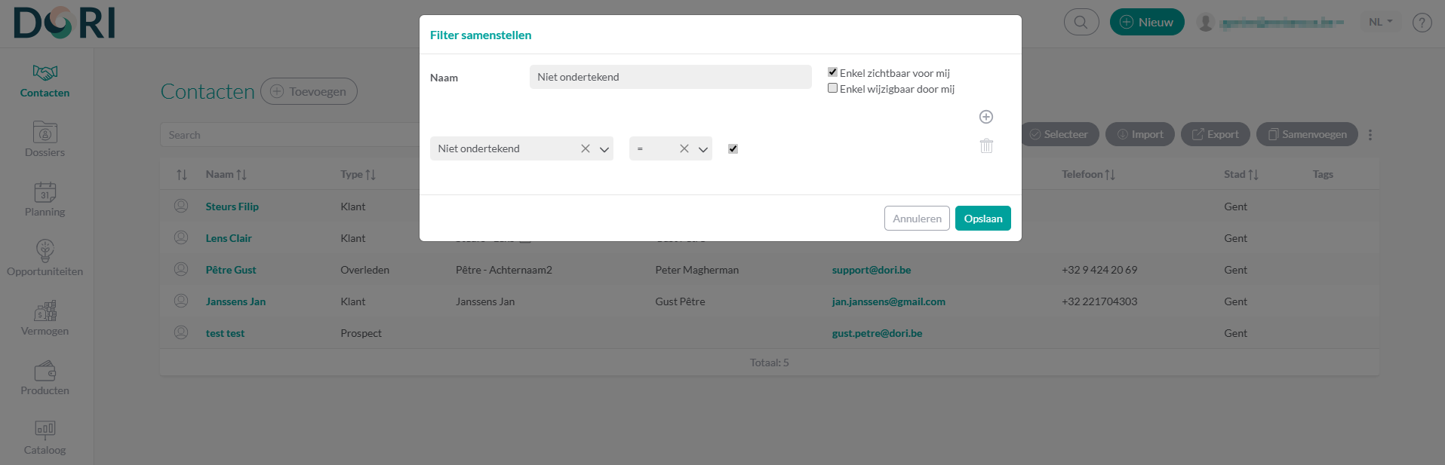Open the help question mark icon
Image resolution: width=1445 pixels, height=465 pixels.
(x=1422, y=23)
